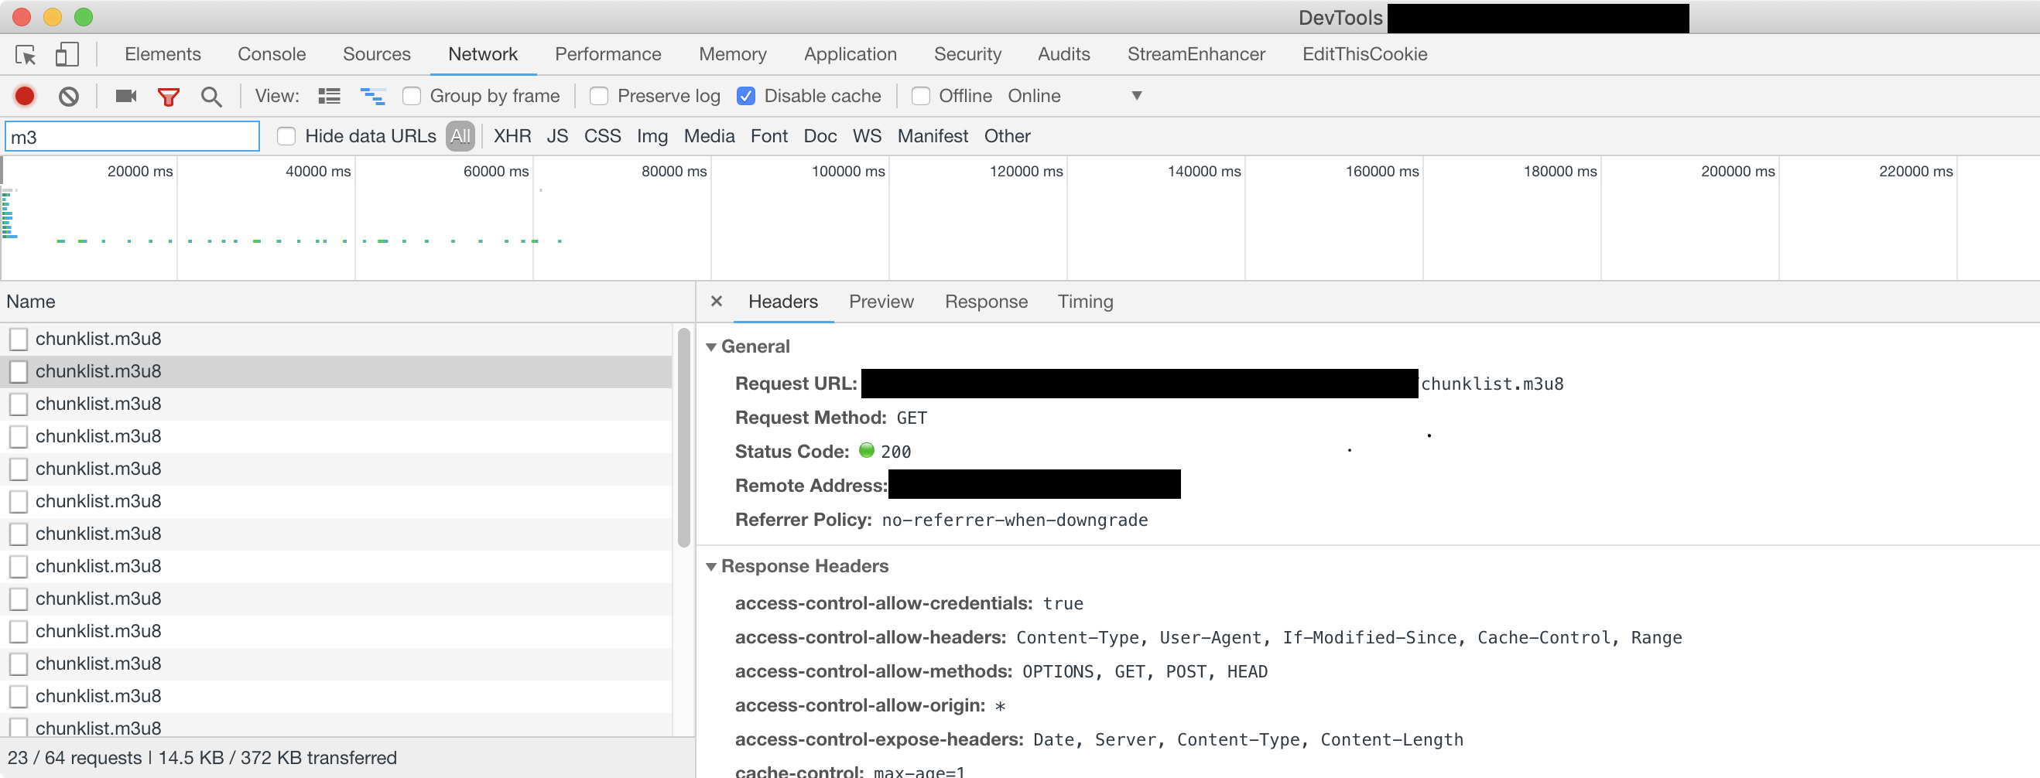Click the Request Method GET value

tap(912, 418)
